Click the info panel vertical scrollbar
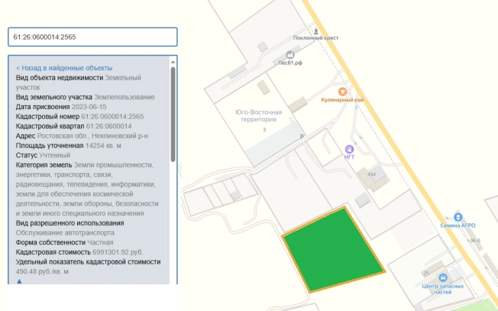Viewport: 498px width, 311px height. 173,114
